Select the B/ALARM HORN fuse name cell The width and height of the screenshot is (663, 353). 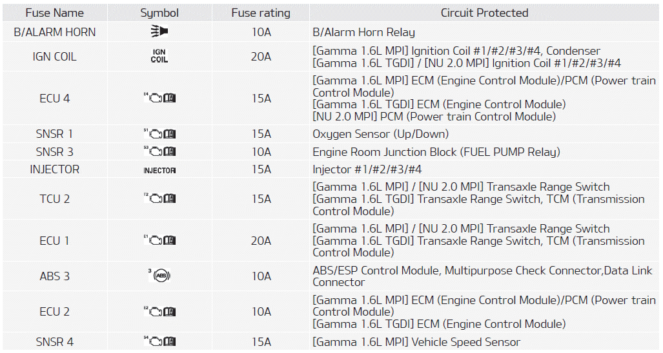[54, 32]
